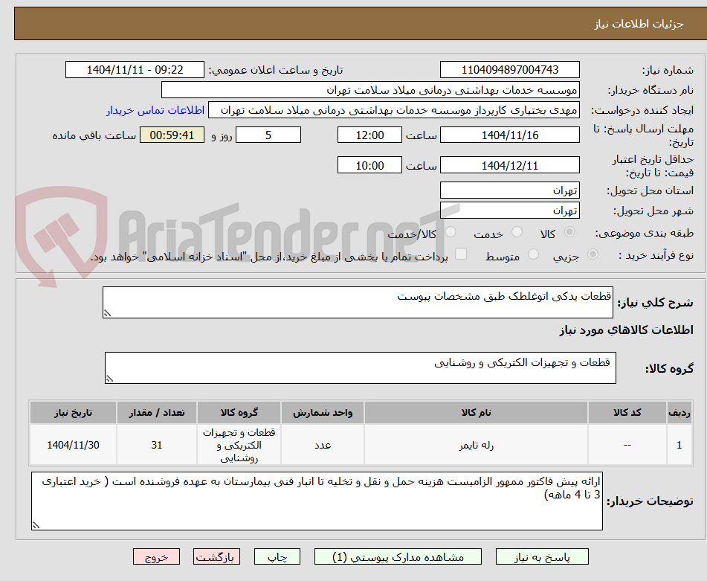
Task: Grab resize handle of توضیحات خریدار box
Action: click(36, 525)
